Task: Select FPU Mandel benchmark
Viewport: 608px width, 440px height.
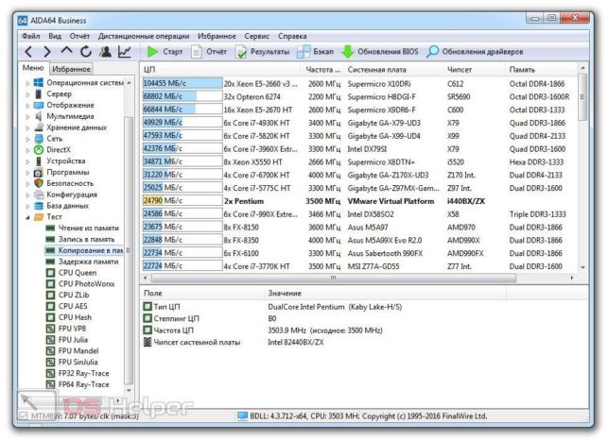Action: pyautogui.click(x=78, y=351)
